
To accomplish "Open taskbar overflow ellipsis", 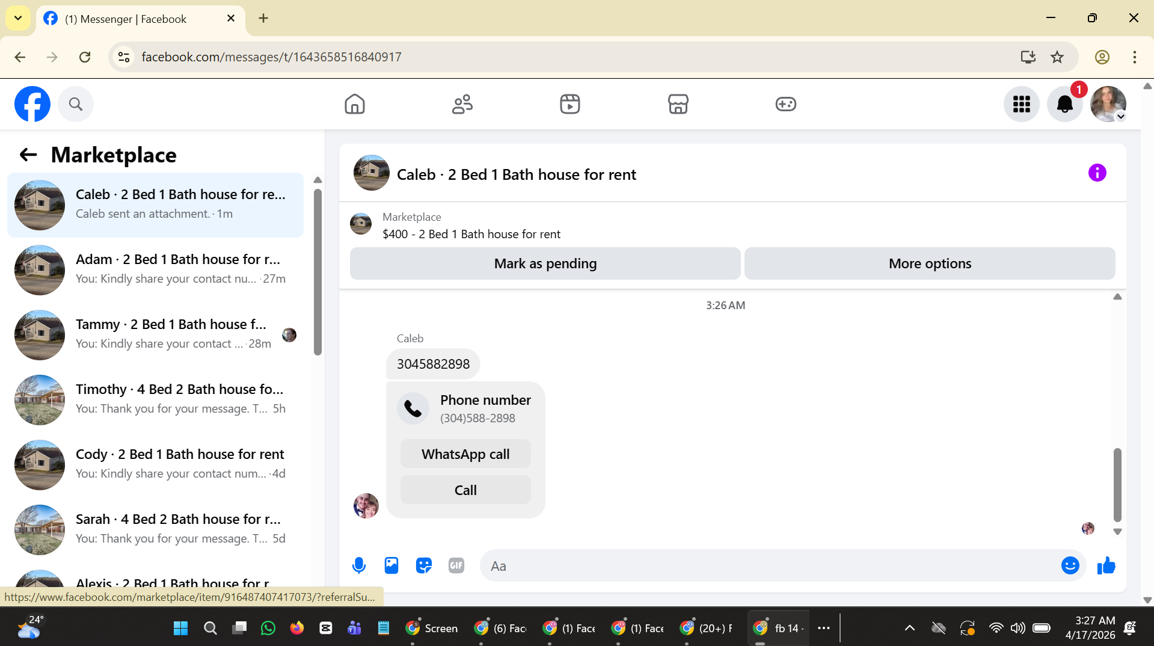I will [x=824, y=628].
